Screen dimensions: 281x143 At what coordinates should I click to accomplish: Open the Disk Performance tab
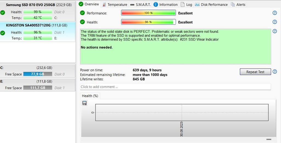tap(211, 4)
